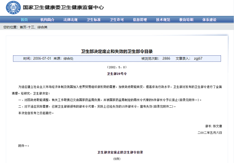Go to the 法律法规 section
234x163 pixels.
pyautogui.click(x=70, y=20)
